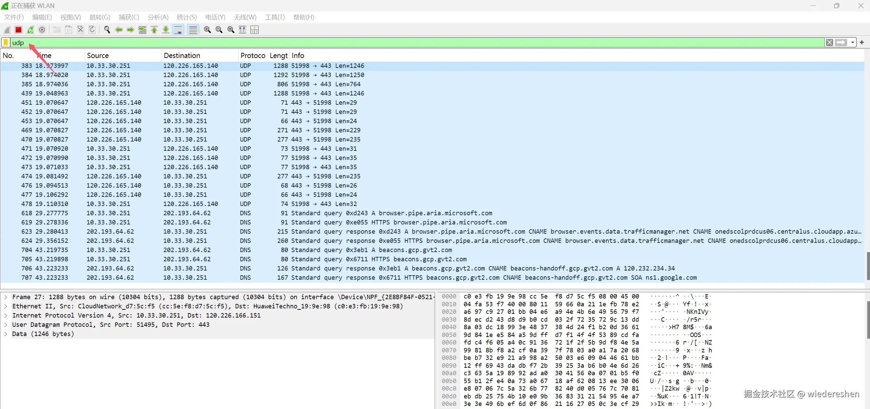Toggle packet list colorization

pos(193,30)
